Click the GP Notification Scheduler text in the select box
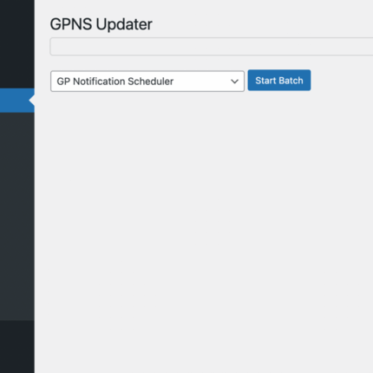Image resolution: width=373 pixels, height=373 pixels. coord(115,82)
